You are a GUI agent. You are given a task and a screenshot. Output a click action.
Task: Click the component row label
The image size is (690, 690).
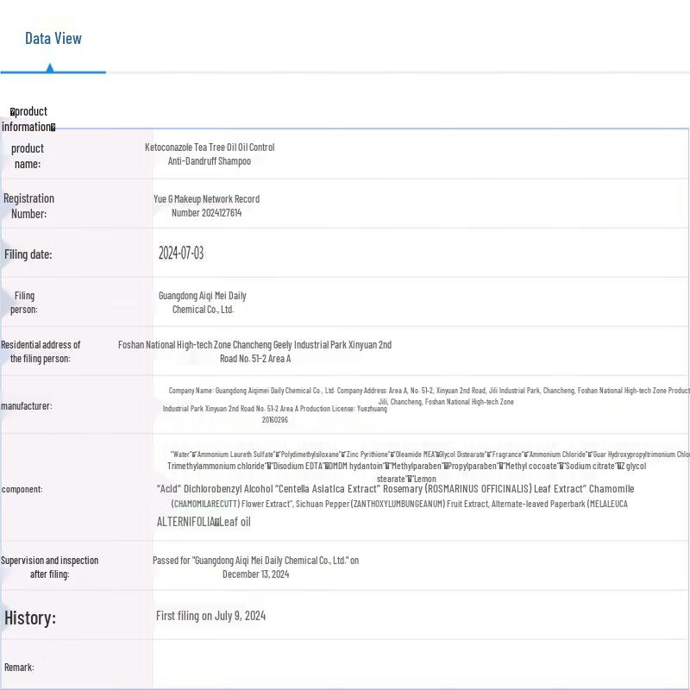click(x=22, y=489)
